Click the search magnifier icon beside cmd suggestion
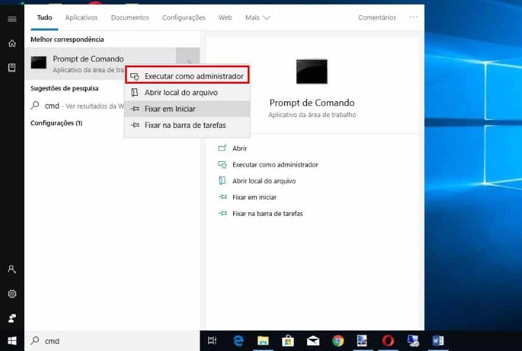The width and height of the screenshot is (522, 351). click(35, 105)
